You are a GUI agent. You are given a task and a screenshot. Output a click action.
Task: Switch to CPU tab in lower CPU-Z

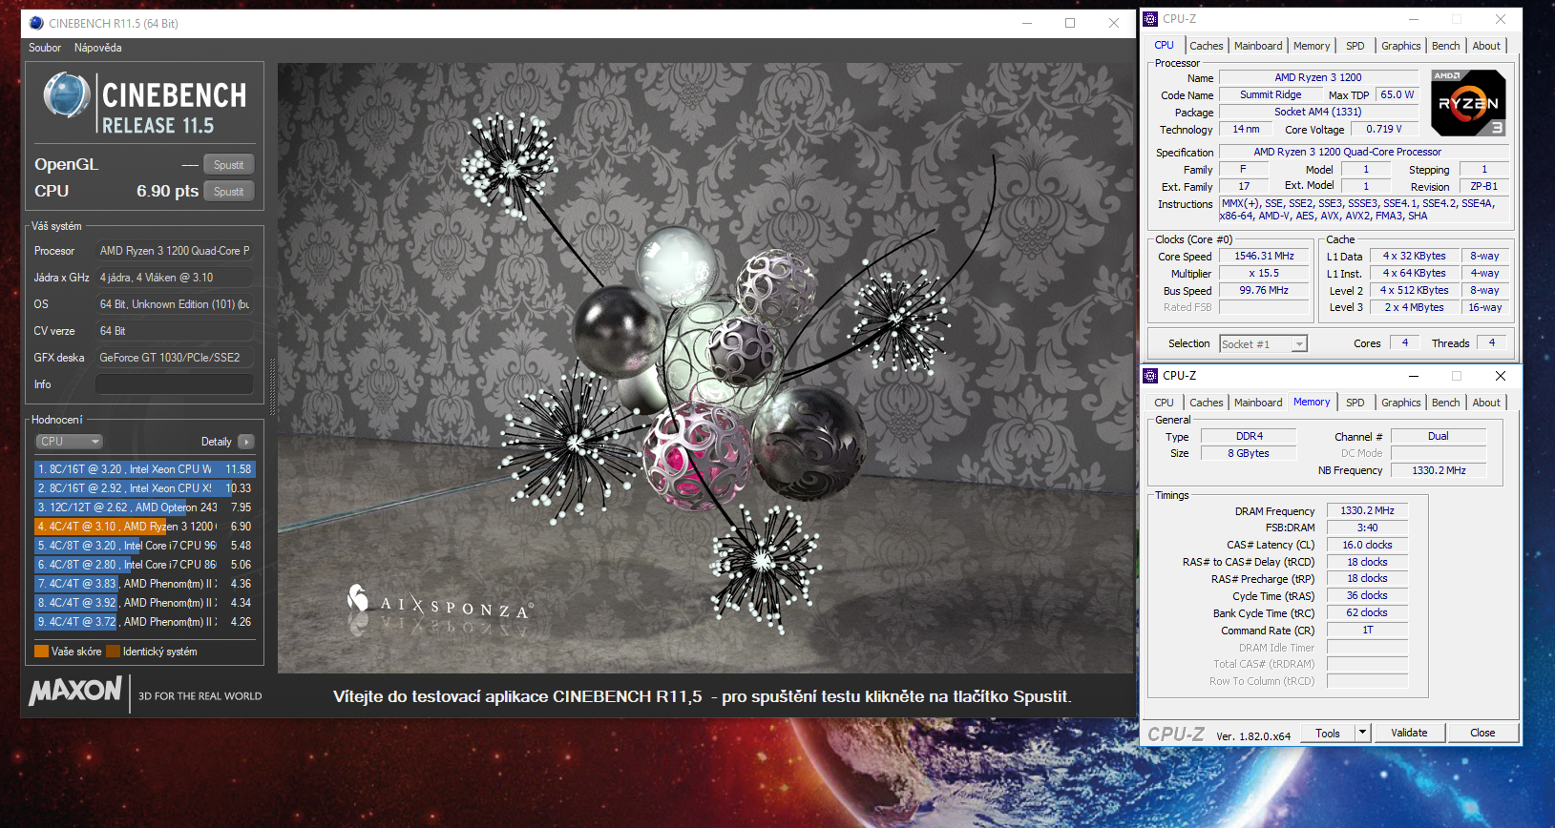[x=1164, y=403]
